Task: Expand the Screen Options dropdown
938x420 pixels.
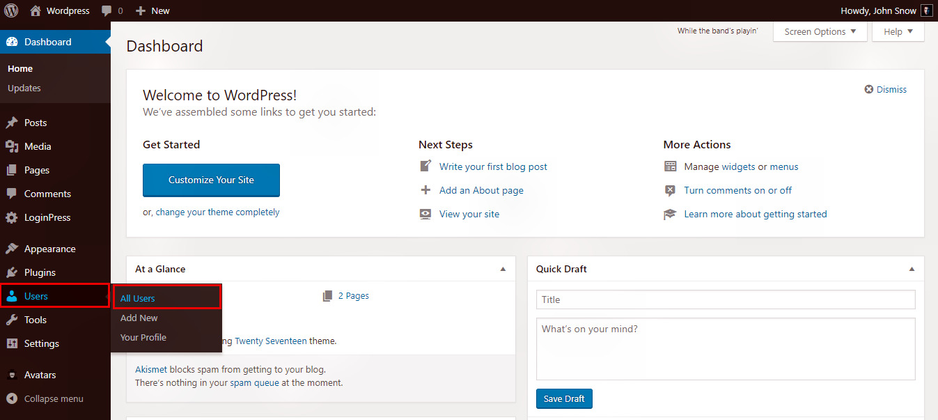Action: tap(820, 31)
